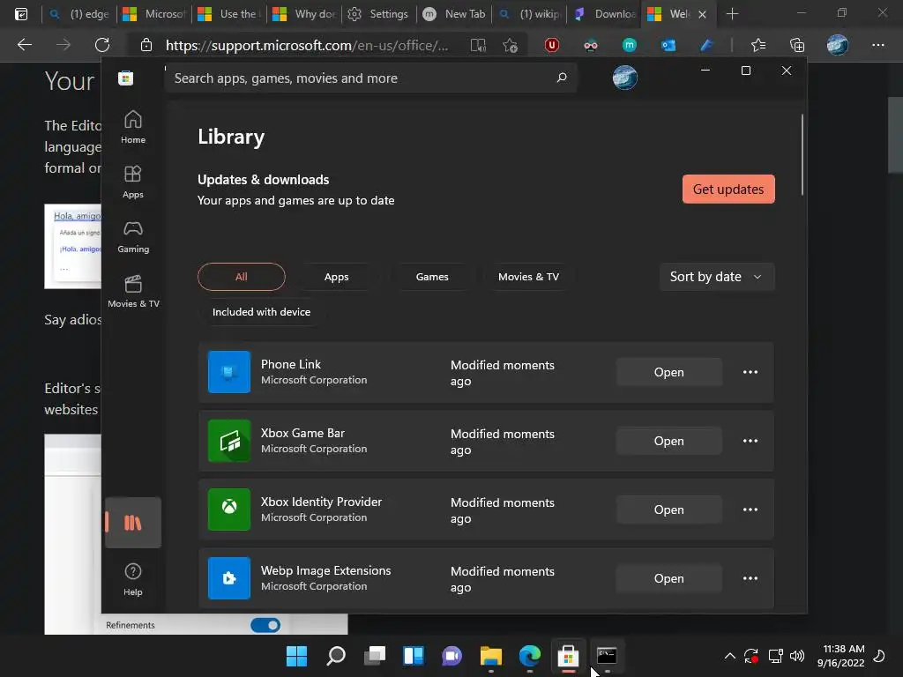Click the Store library scrollbar
This screenshot has height=677, width=903.
click(802, 155)
